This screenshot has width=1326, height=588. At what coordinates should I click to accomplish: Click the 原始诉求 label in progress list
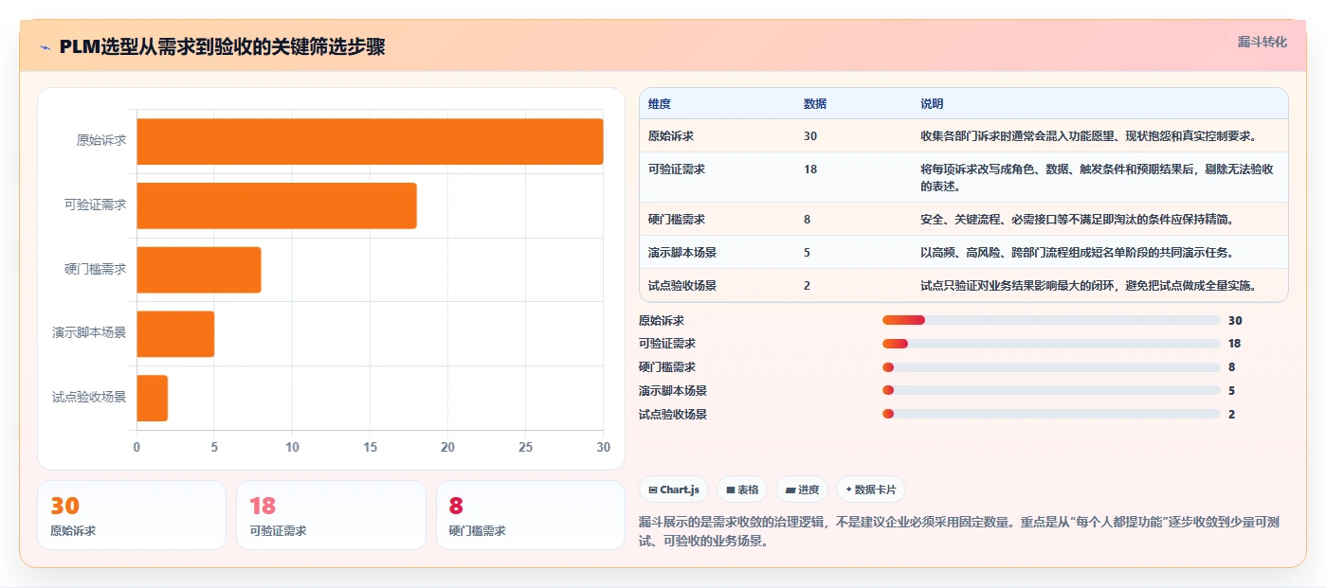[662, 320]
